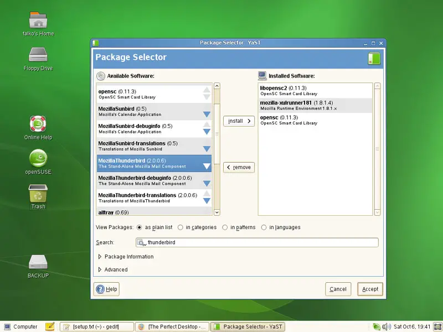Image resolution: width=443 pixels, height=332 pixels.
Task: Click the green updater icon in the system tray
Action: pyautogui.click(x=377, y=326)
